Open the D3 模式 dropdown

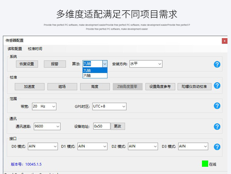pyautogui.click(x=193, y=146)
